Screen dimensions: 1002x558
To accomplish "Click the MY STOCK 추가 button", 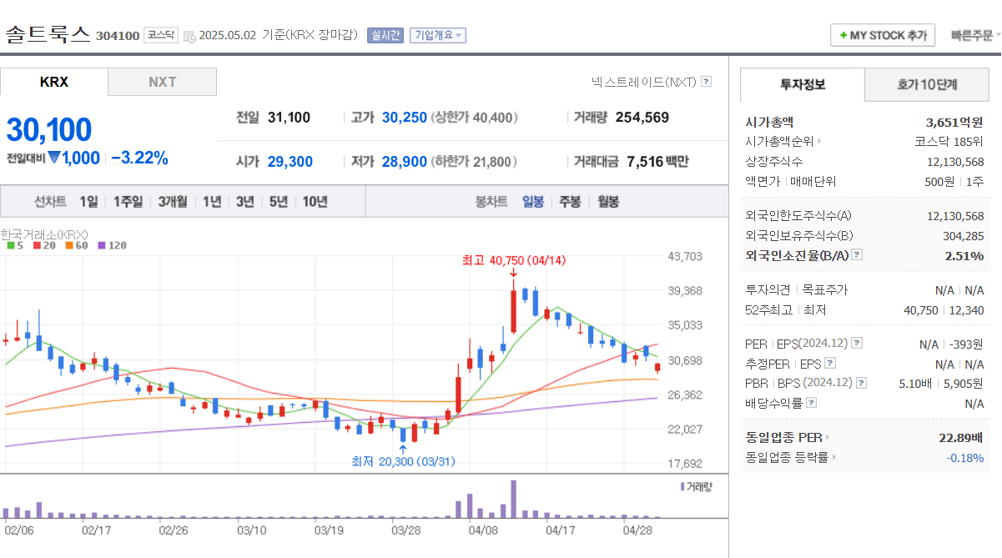I will coord(883,35).
